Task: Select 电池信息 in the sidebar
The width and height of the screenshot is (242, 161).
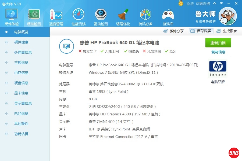Action: [21, 114]
